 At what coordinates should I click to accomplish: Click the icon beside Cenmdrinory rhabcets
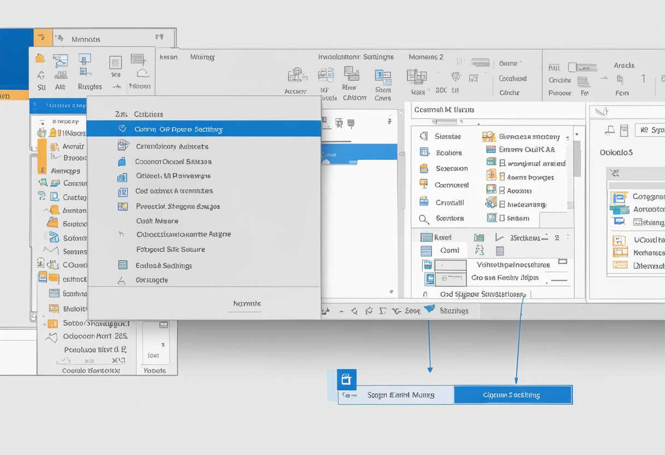(123, 145)
